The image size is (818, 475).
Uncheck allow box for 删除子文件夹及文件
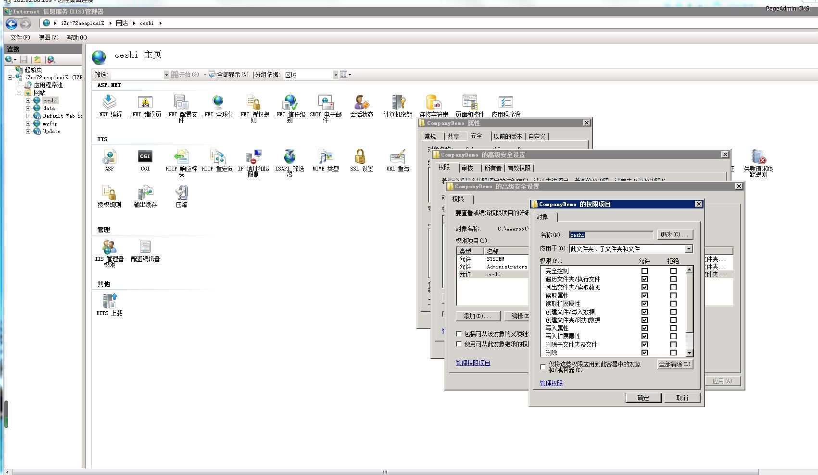pos(644,344)
